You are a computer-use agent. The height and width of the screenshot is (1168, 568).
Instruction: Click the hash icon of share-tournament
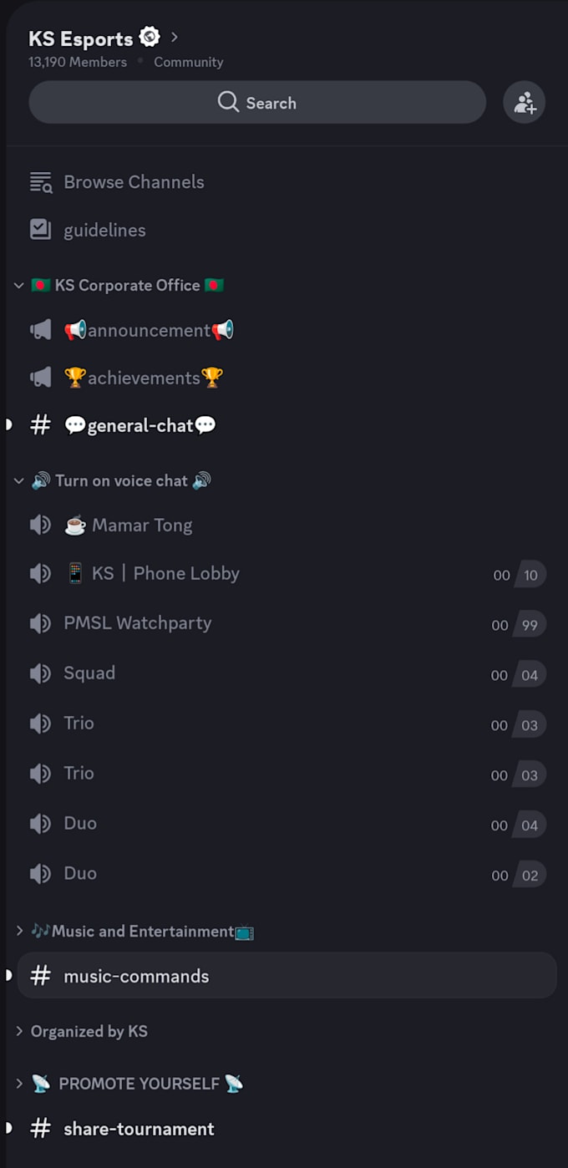click(41, 1129)
